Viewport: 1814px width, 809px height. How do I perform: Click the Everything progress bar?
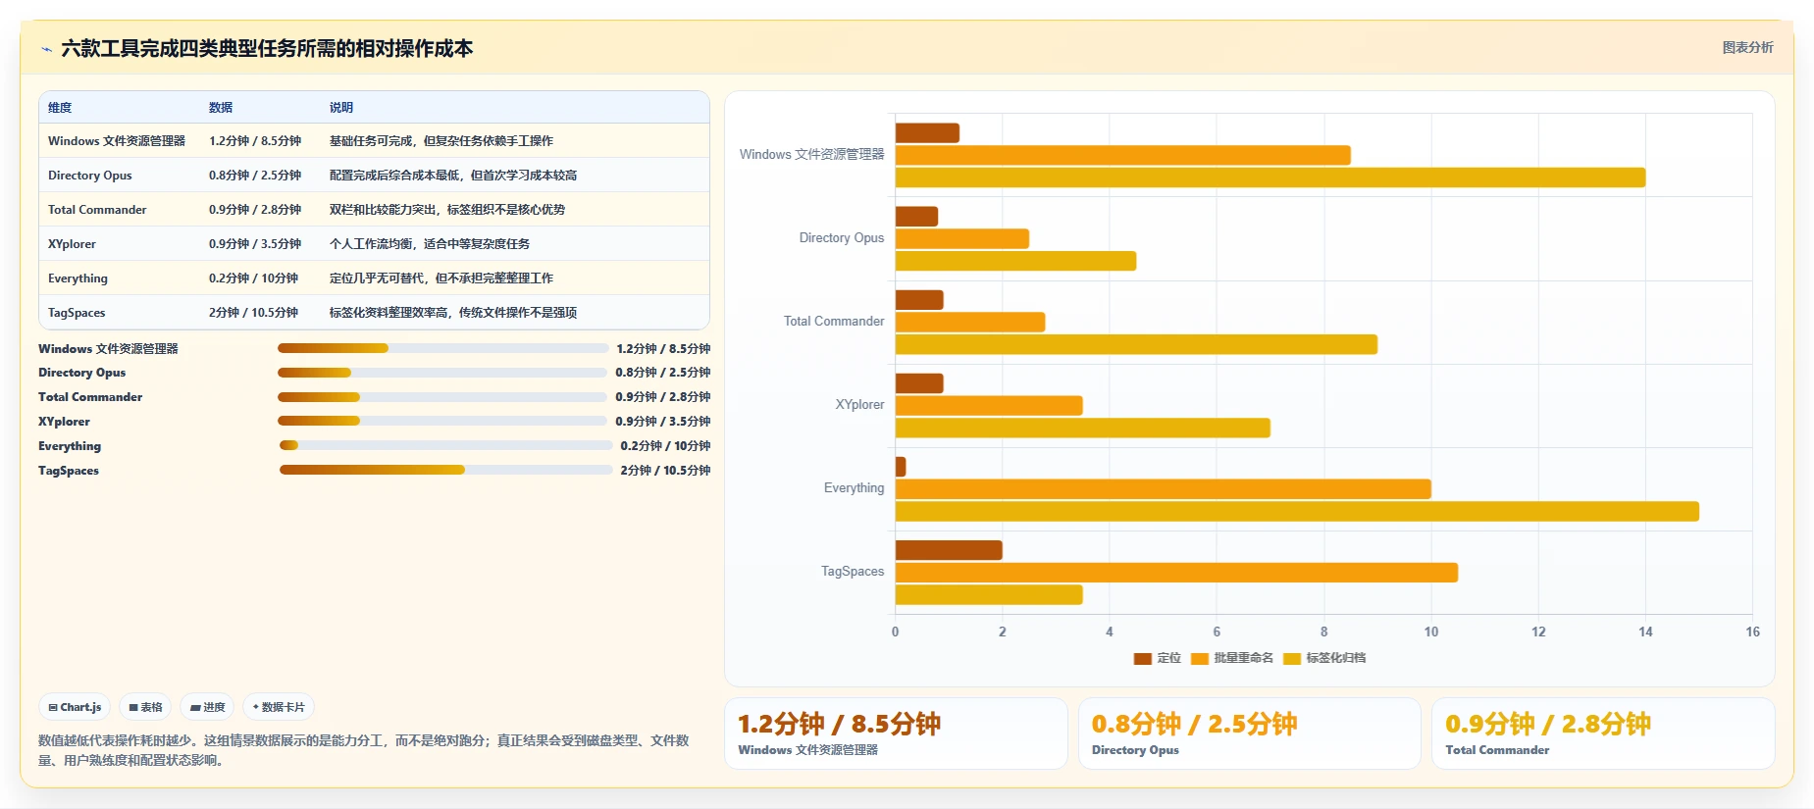tap(445, 445)
